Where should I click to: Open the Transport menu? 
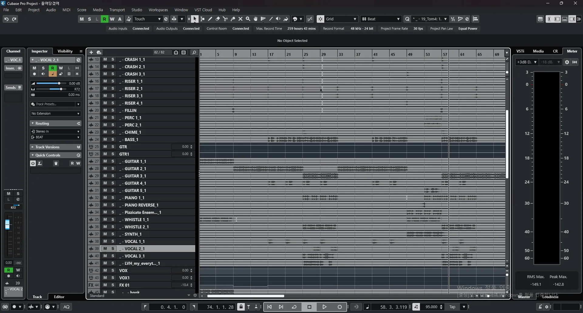coord(117,10)
